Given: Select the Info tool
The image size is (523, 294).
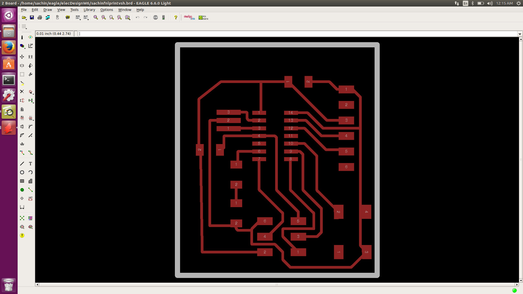Looking at the screenshot, I should (x=22, y=37).
